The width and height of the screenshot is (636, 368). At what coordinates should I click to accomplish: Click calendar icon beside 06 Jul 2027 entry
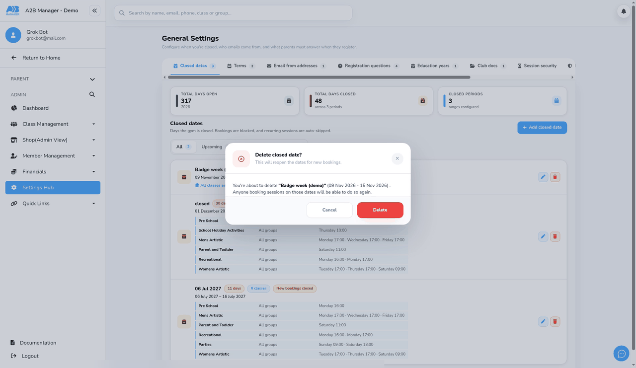coord(184,321)
